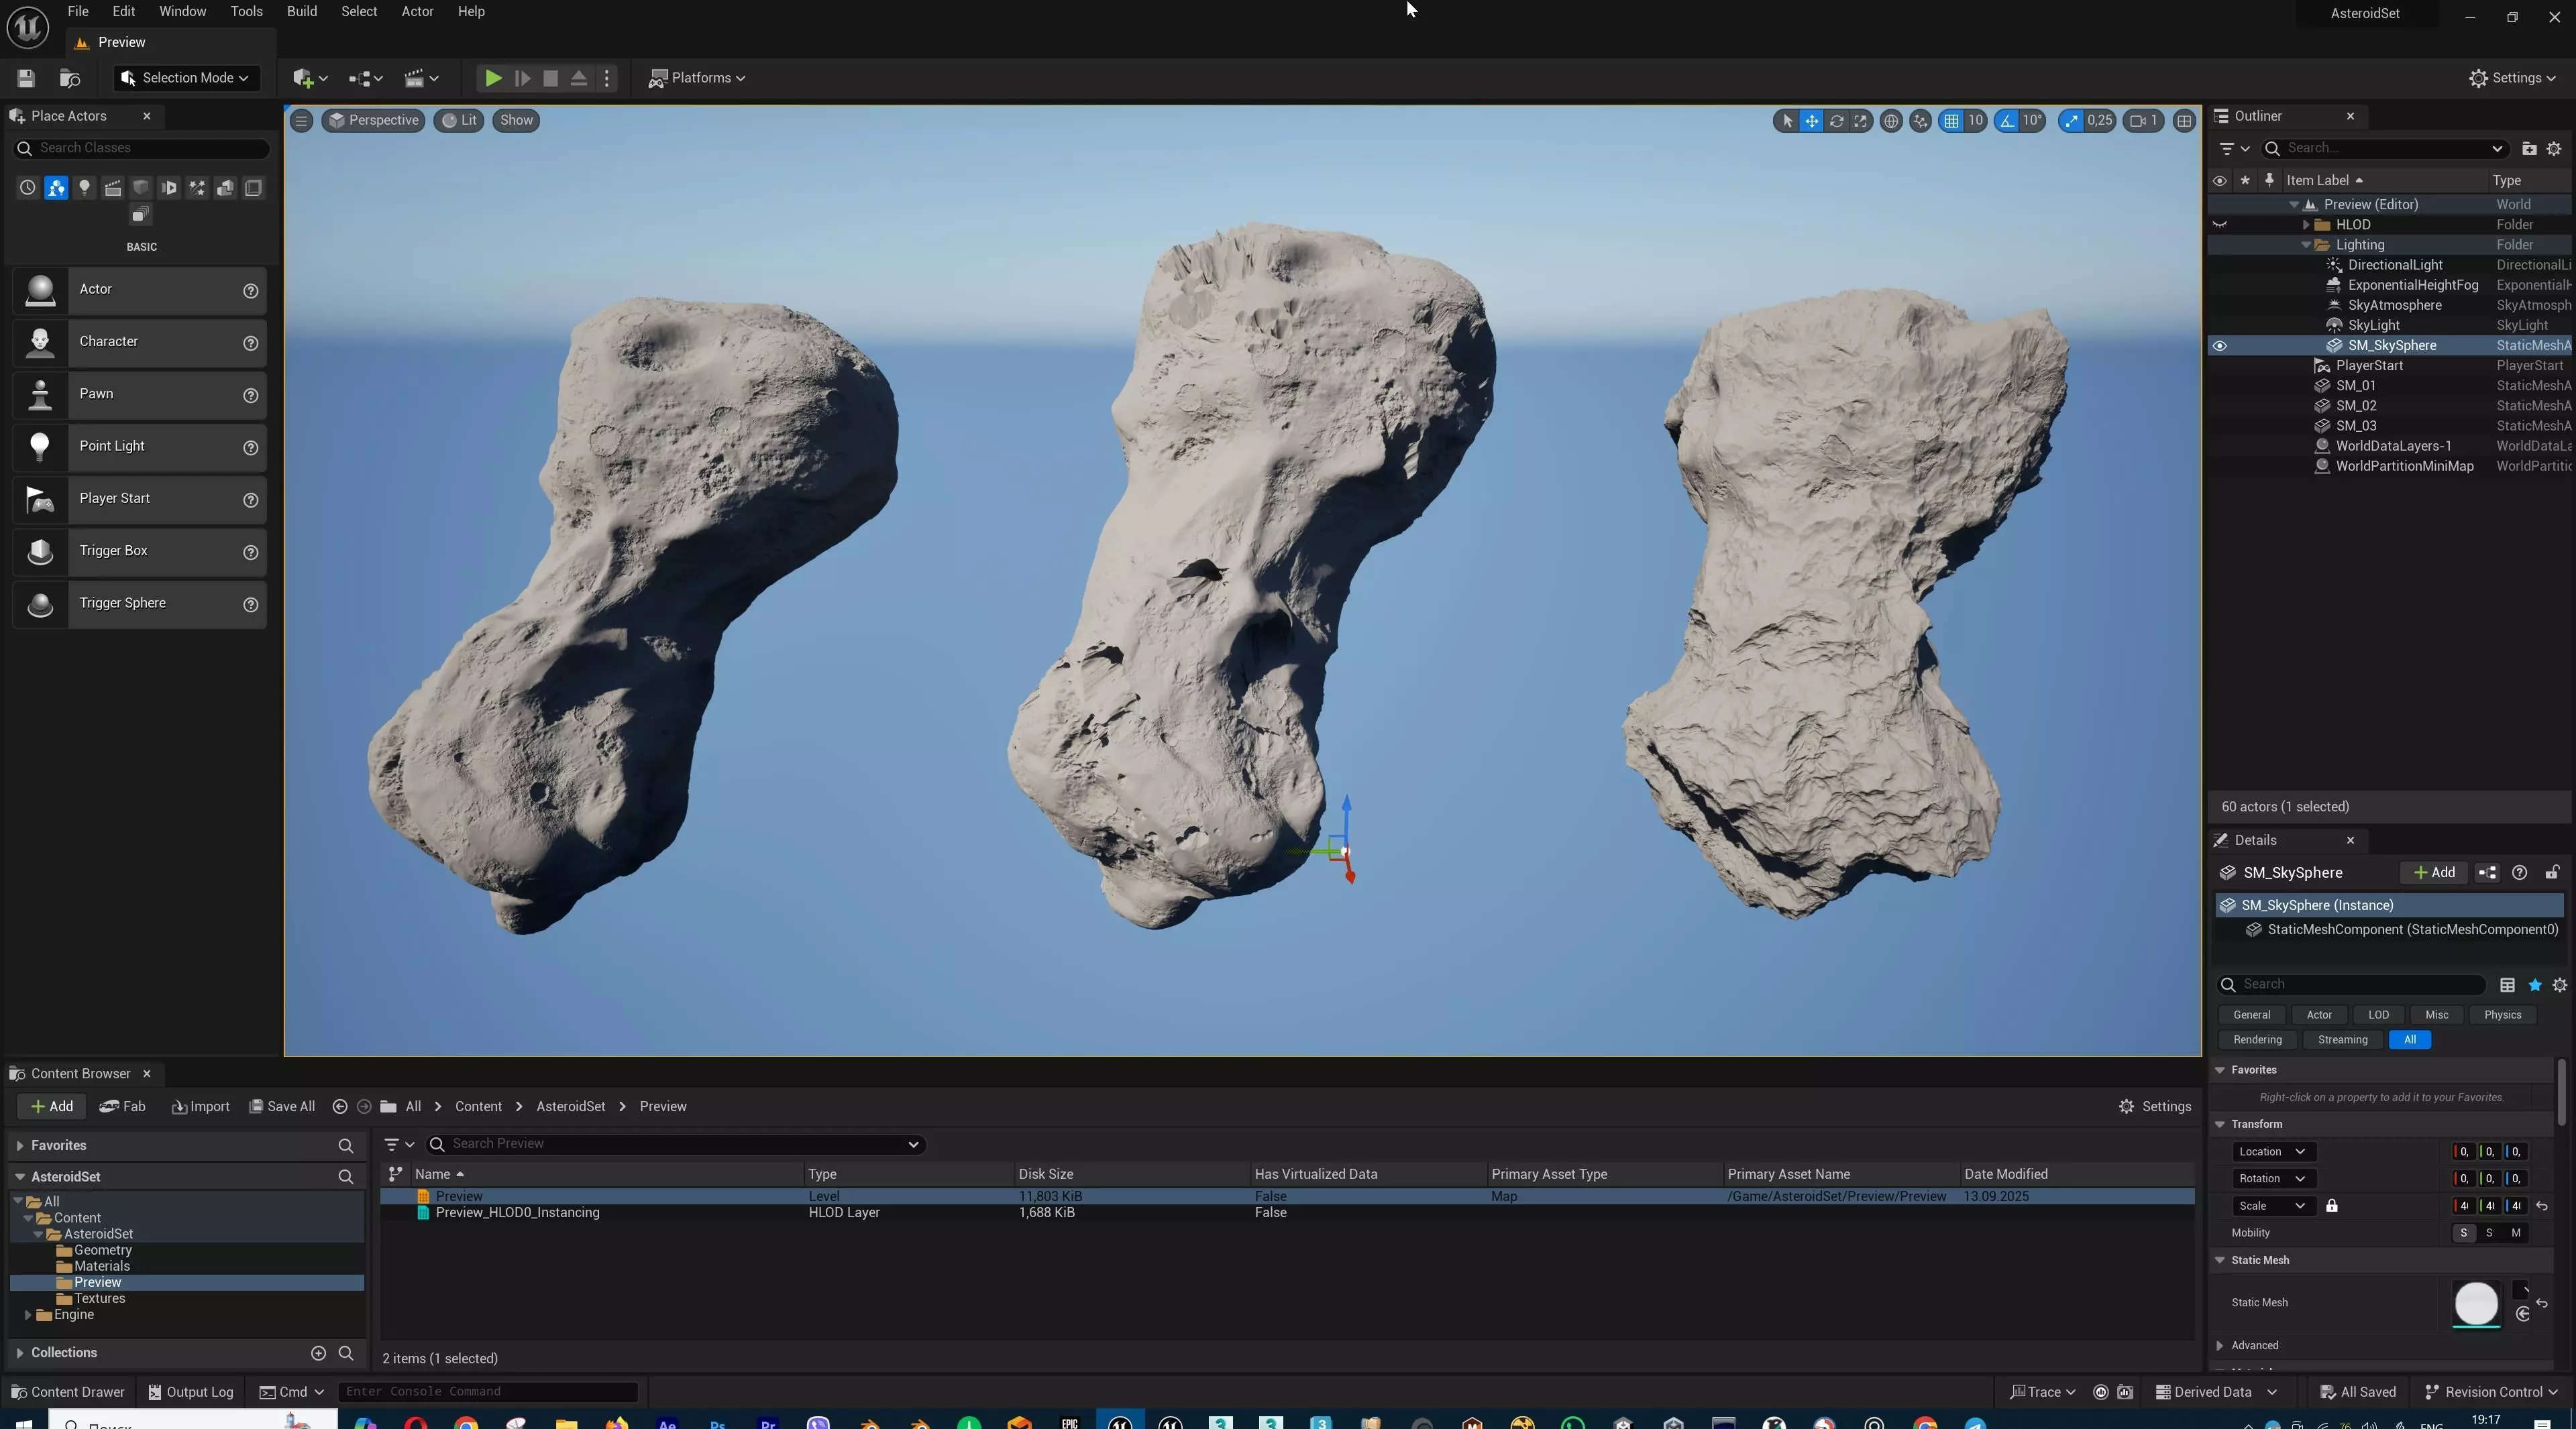The image size is (2576, 1429).
Task: Open the File menu
Action: pos(78,12)
